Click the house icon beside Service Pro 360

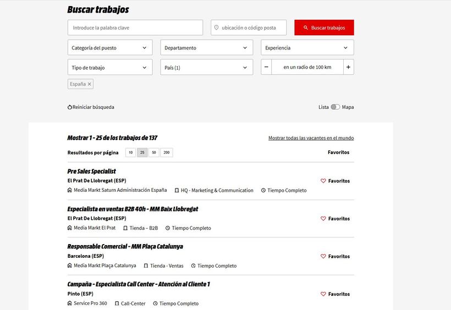[70, 303]
